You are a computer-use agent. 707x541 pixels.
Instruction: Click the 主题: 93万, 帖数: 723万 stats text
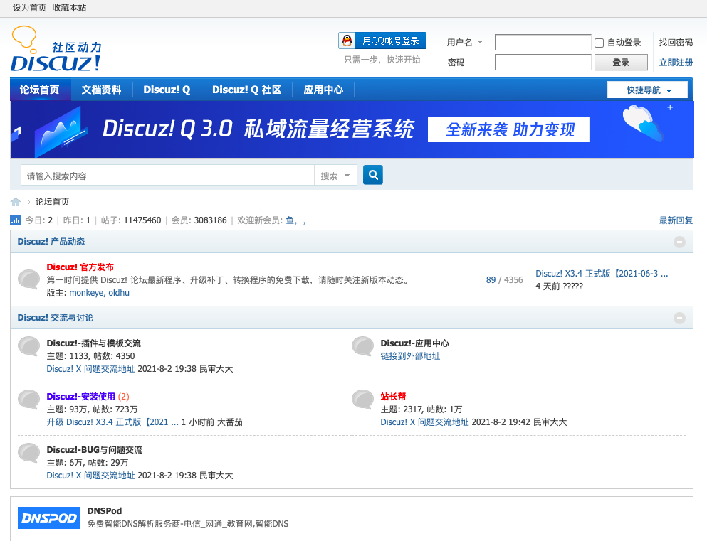tap(92, 409)
